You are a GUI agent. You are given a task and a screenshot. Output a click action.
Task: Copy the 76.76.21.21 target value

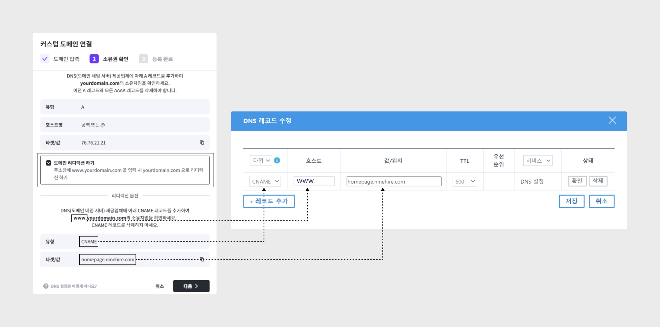pos(202,143)
